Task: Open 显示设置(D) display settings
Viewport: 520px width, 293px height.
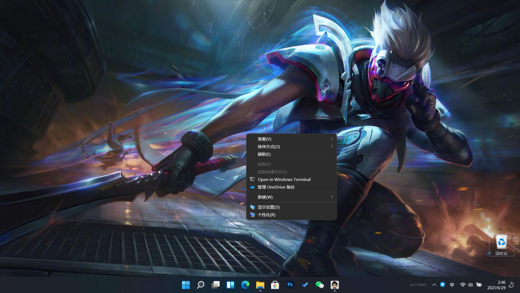Action: (x=269, y=207)
